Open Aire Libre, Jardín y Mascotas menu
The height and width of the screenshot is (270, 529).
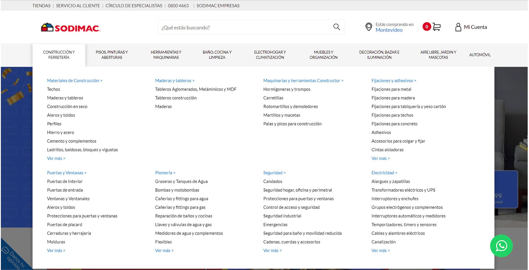[438, 55]
